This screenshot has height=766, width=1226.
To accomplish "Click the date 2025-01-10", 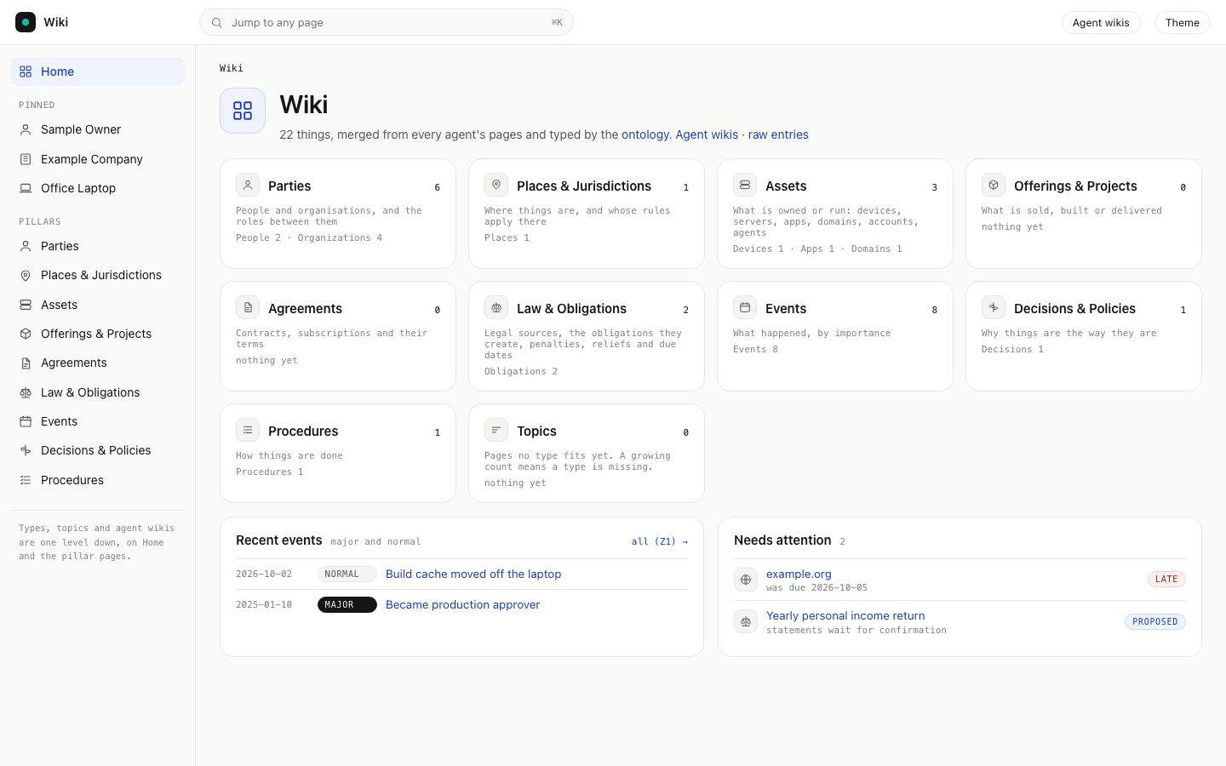I will coord(264,604).
